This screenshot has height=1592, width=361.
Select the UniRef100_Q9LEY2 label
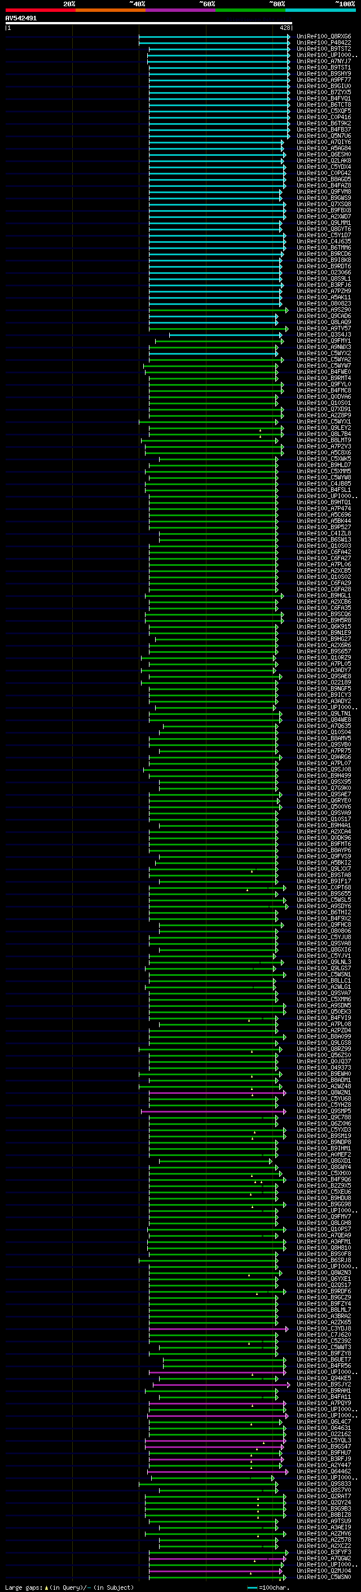(x=323, y=428)
